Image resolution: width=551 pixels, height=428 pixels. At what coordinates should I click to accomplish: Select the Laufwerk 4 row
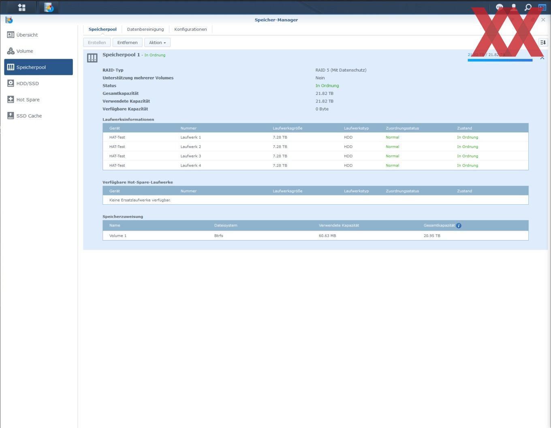pos(316,165)
